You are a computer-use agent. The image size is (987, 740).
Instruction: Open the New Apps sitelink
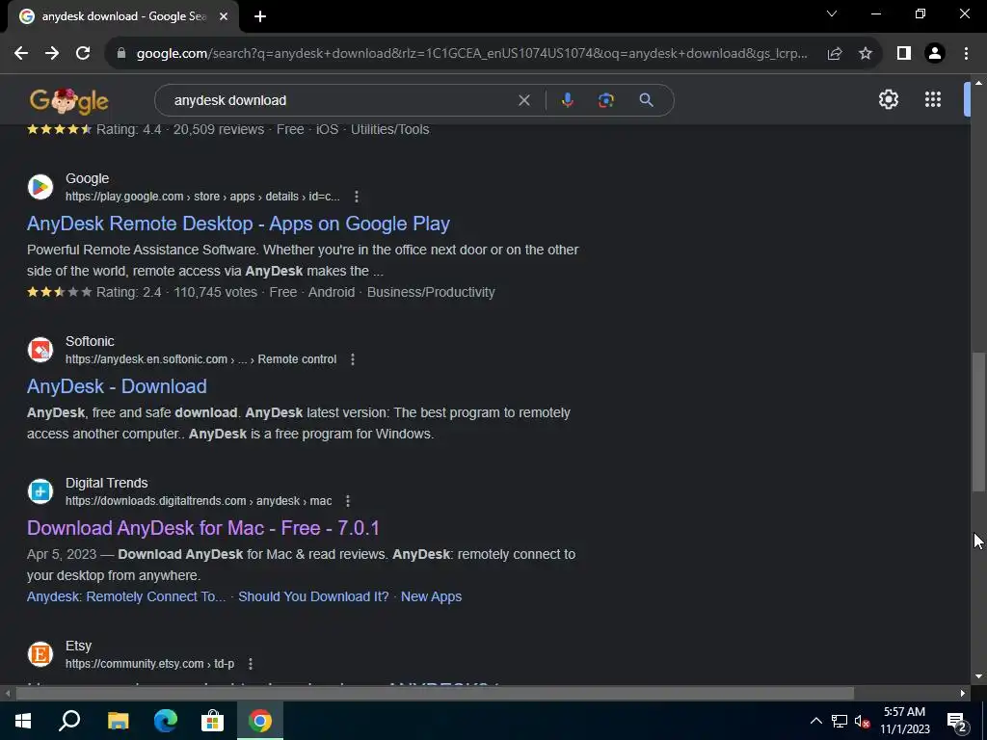click(431, 596)
